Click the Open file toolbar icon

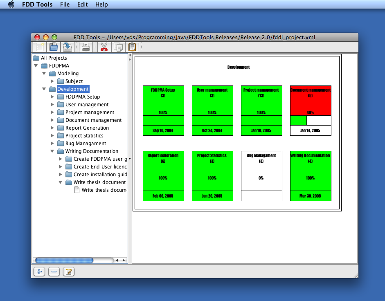coord(54,47)
